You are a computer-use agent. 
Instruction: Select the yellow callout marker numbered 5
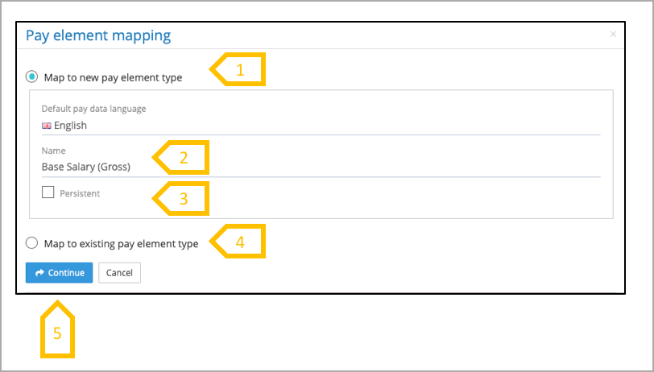point(57,332)
